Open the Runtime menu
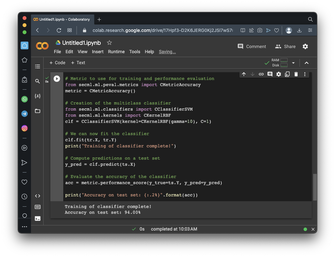 click(116, 52)
